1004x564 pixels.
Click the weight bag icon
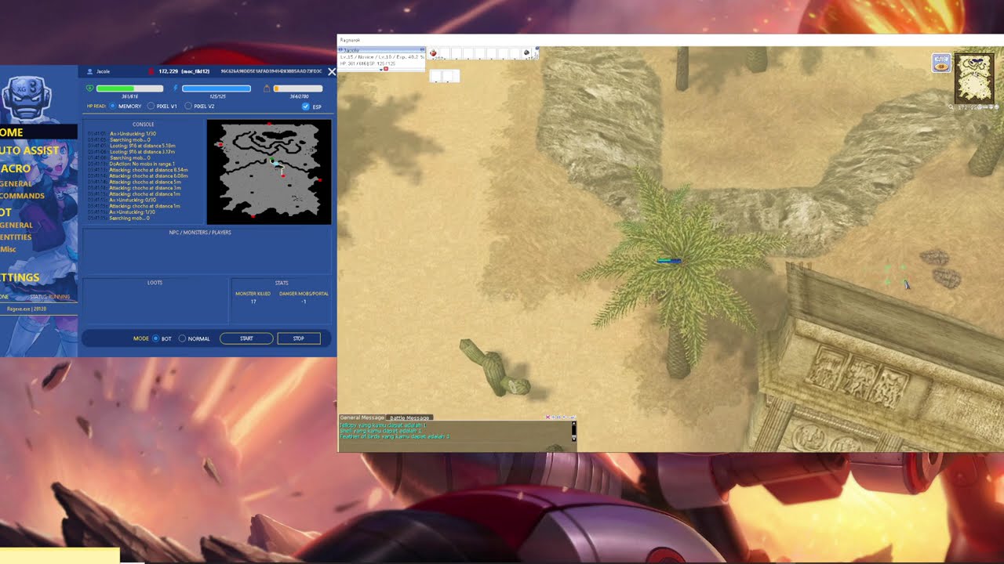[x=267, y=89]
